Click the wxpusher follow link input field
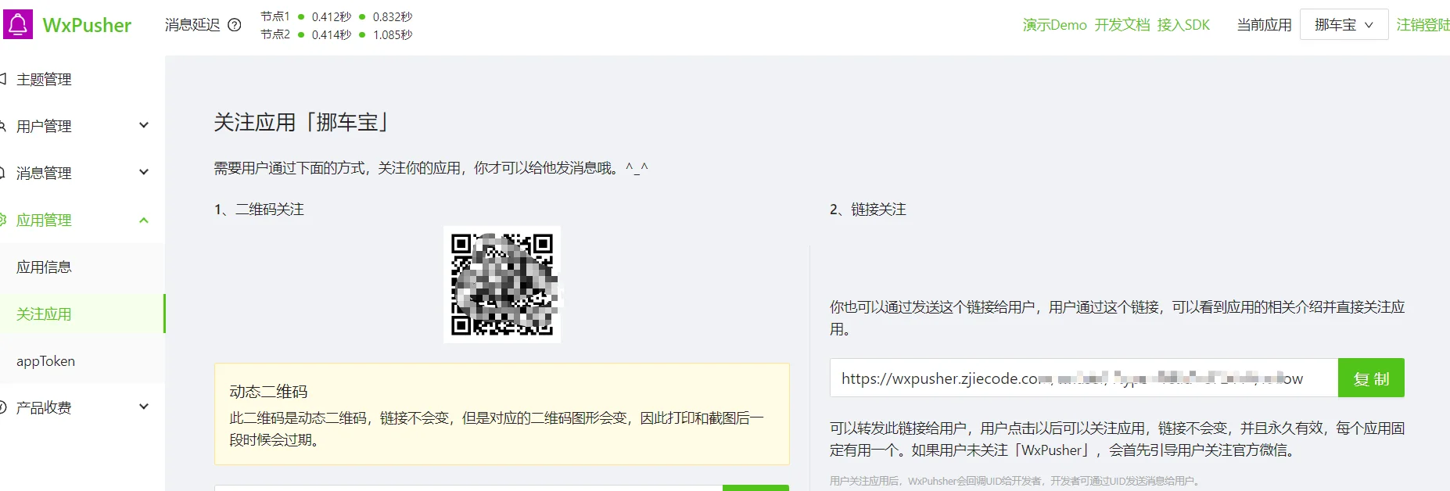The width and height of the screenshot is (1450, 491). [1084, 378]
